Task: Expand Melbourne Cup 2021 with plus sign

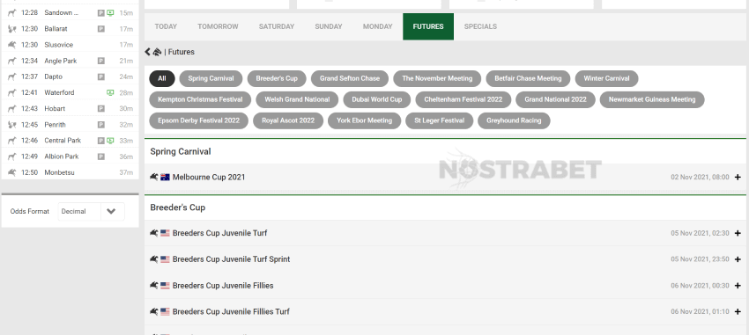Action: click(738, 178)
